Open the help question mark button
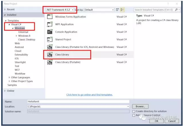Viewport: 185px width, 127px height. [168, 4]
